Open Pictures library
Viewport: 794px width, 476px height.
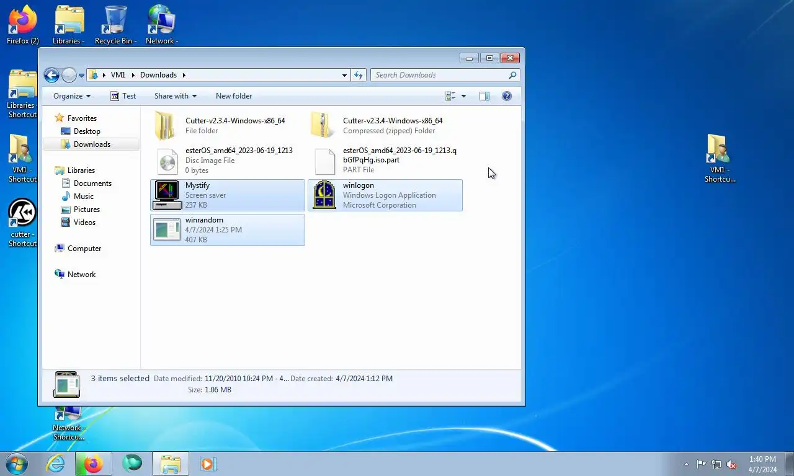(87, 209)
